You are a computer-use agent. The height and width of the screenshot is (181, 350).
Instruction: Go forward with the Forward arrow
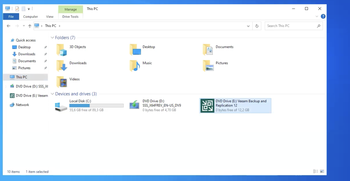(x=17, y=26)
